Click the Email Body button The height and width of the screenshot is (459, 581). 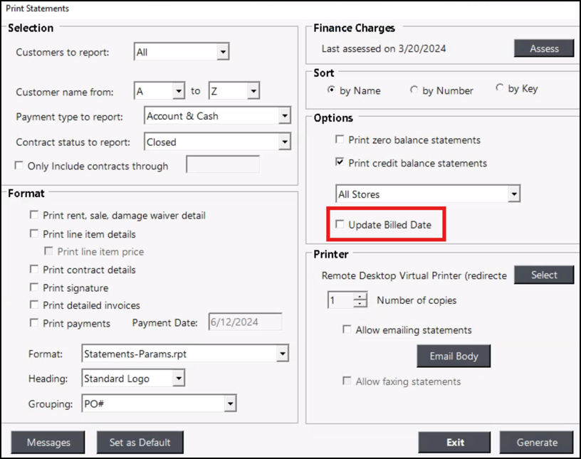coord(454,357)
